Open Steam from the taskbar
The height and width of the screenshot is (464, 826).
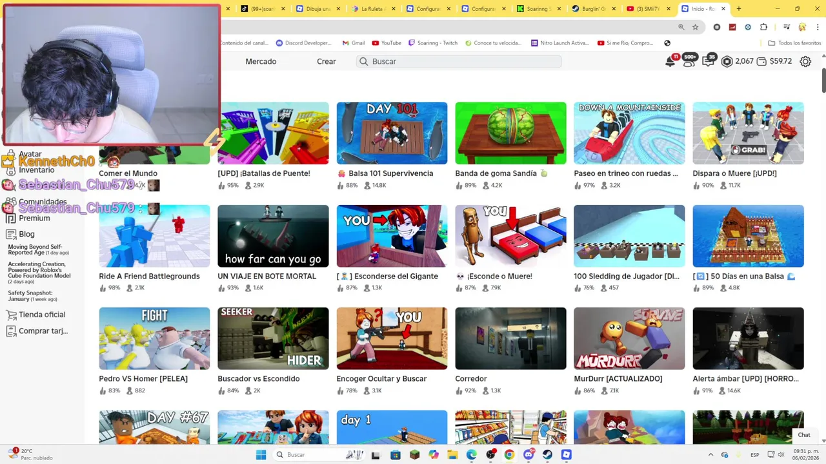[547, 455]
